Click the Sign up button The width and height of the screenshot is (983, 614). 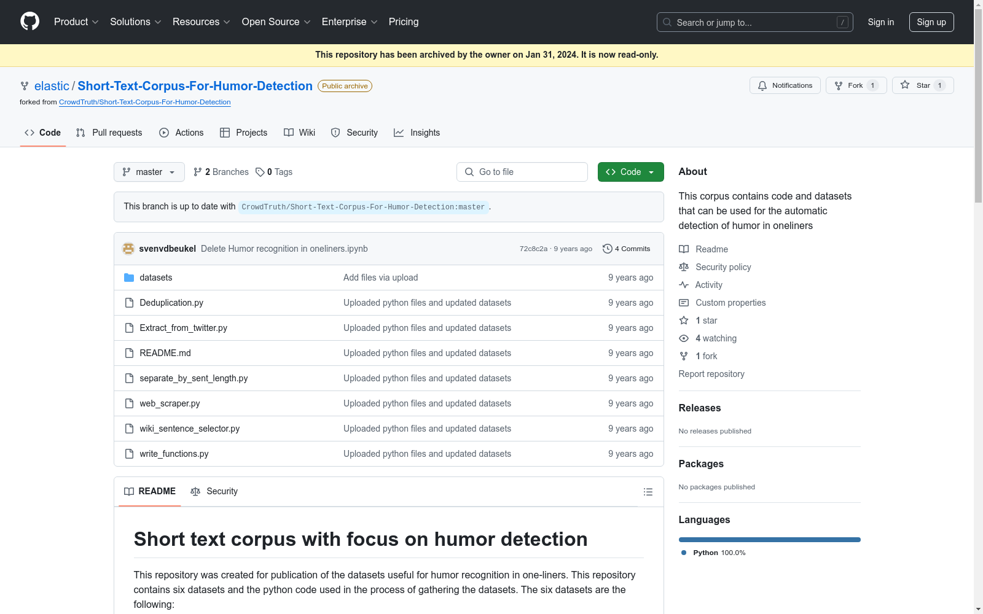[931, 22]
